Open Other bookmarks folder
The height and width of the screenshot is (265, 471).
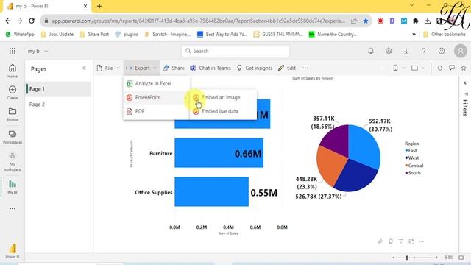[445, 35]
